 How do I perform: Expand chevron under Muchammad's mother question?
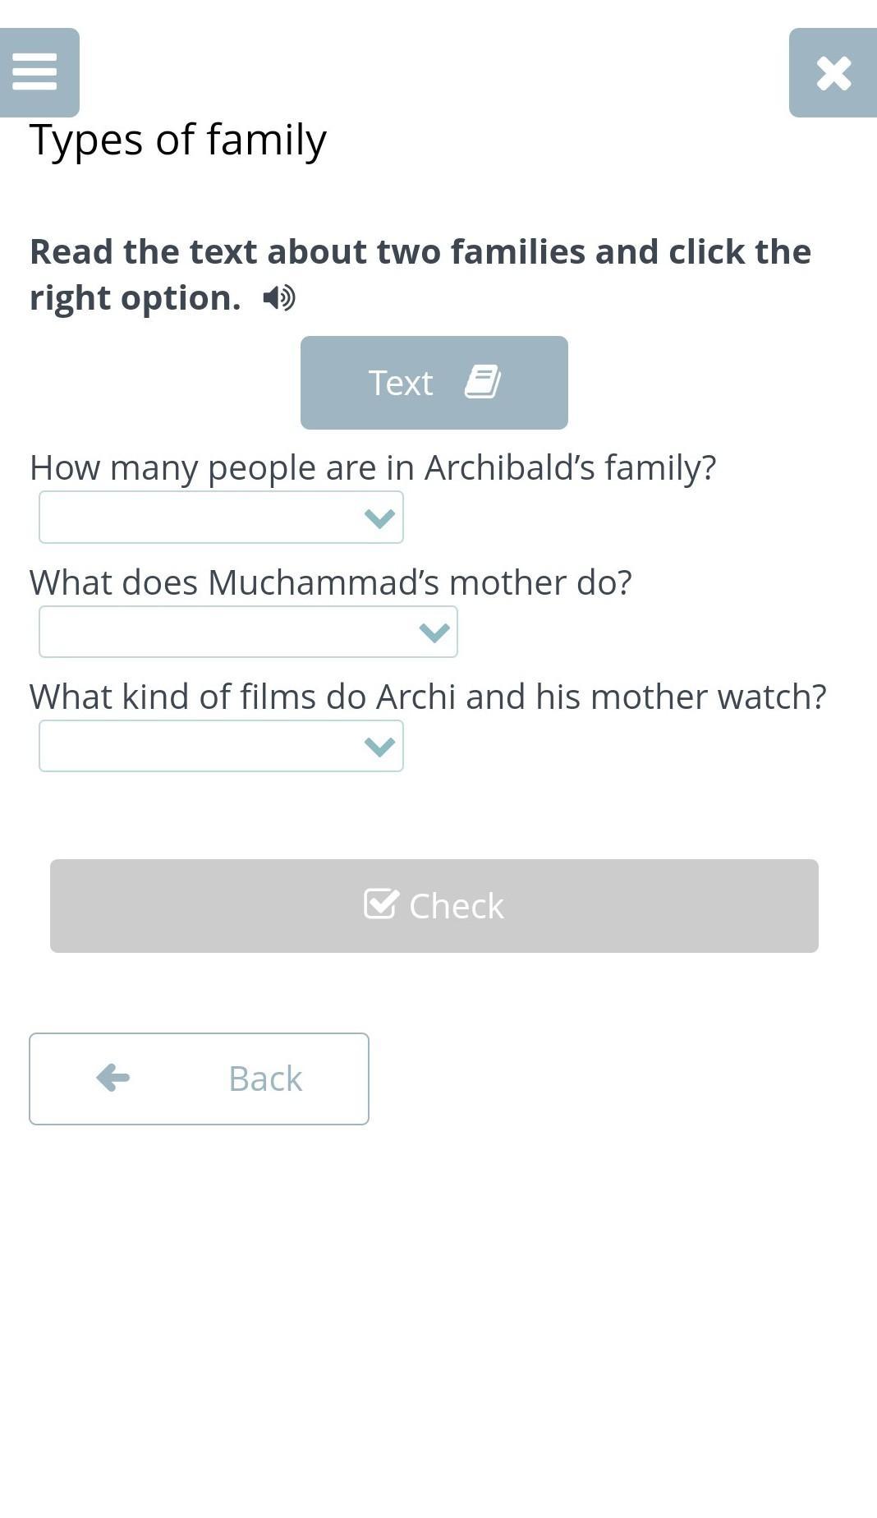click(x=434, y=632)
